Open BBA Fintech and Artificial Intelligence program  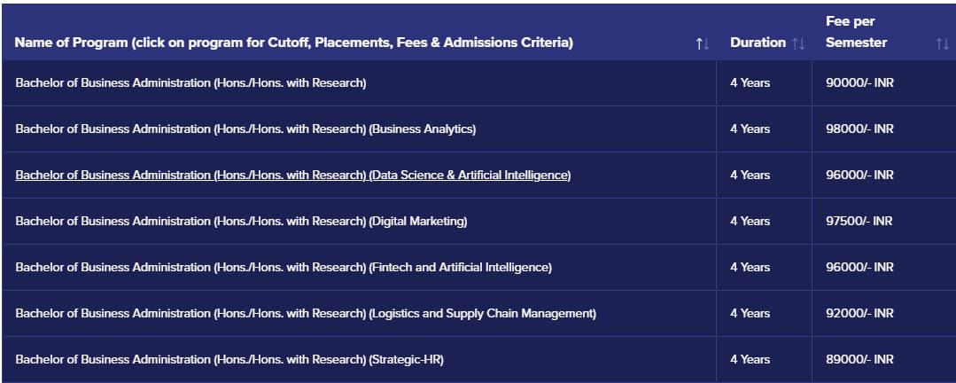(x=284, y=268)
